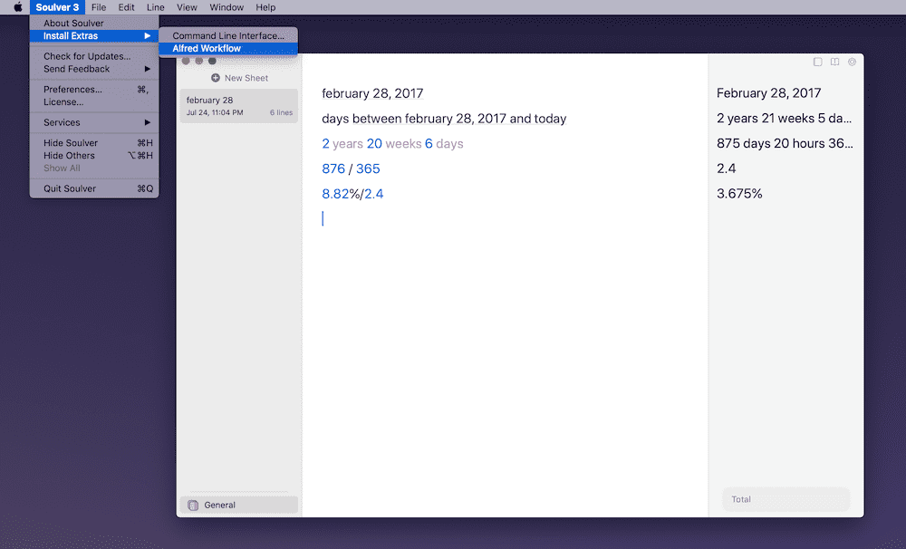Click the result '2.4'
Image resolution: width=906 pixels, height=549 pixels.
[x=727, y=169]
